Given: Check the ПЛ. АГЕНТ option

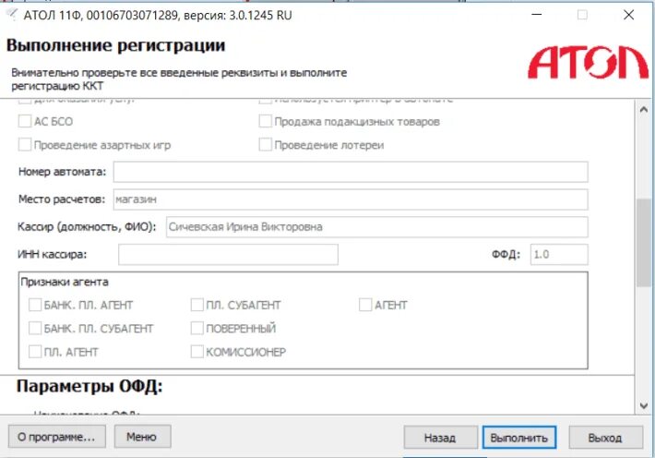Looking at the screenshot, I should click(x=35, y=352).
